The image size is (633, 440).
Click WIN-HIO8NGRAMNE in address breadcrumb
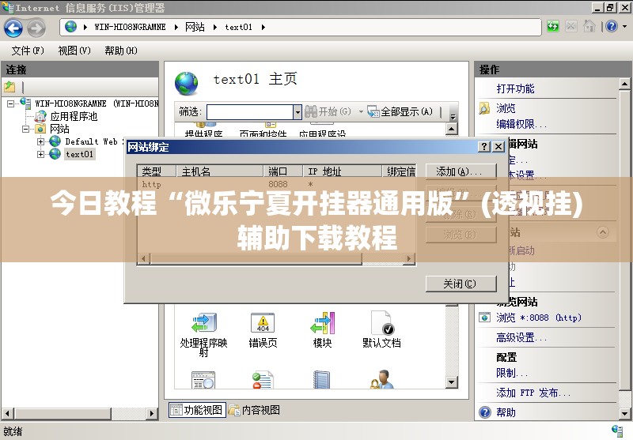(130, 27)
